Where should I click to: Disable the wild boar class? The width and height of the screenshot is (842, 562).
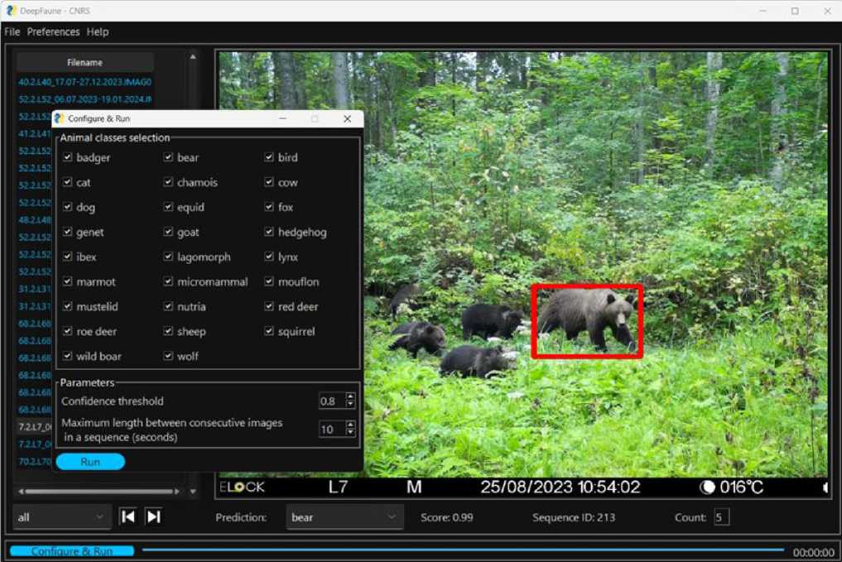click(67, 356)
